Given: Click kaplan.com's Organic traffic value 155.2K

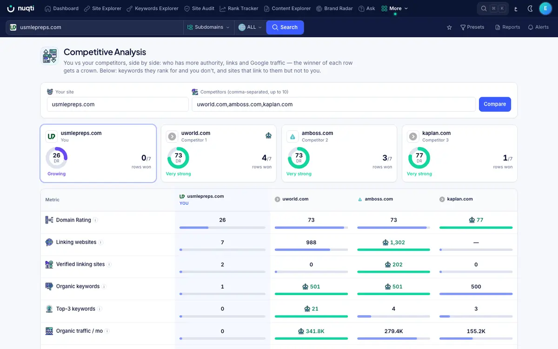Looking at the screenshot, I should point(476,331).
